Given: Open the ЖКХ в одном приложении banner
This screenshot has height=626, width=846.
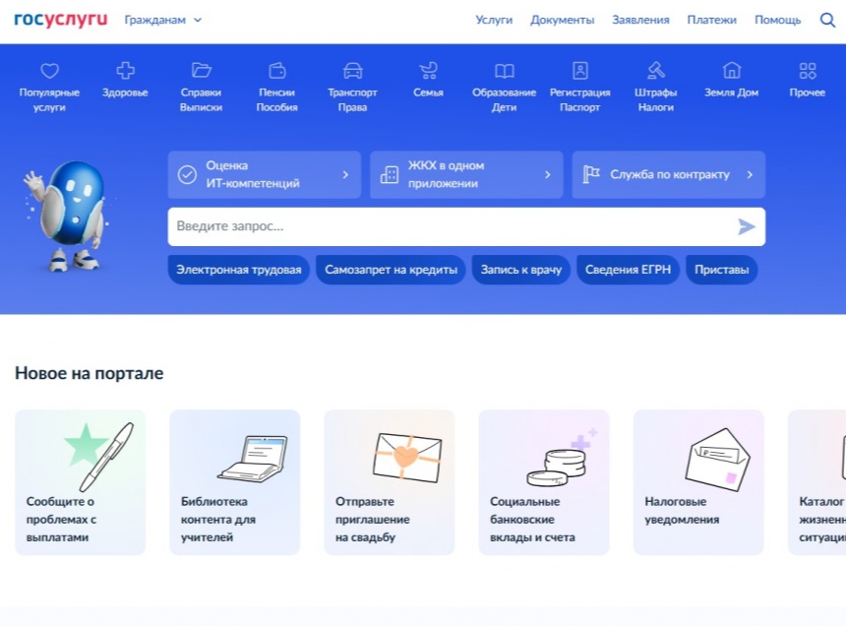Looking at the screenshot, I should 466,174.
